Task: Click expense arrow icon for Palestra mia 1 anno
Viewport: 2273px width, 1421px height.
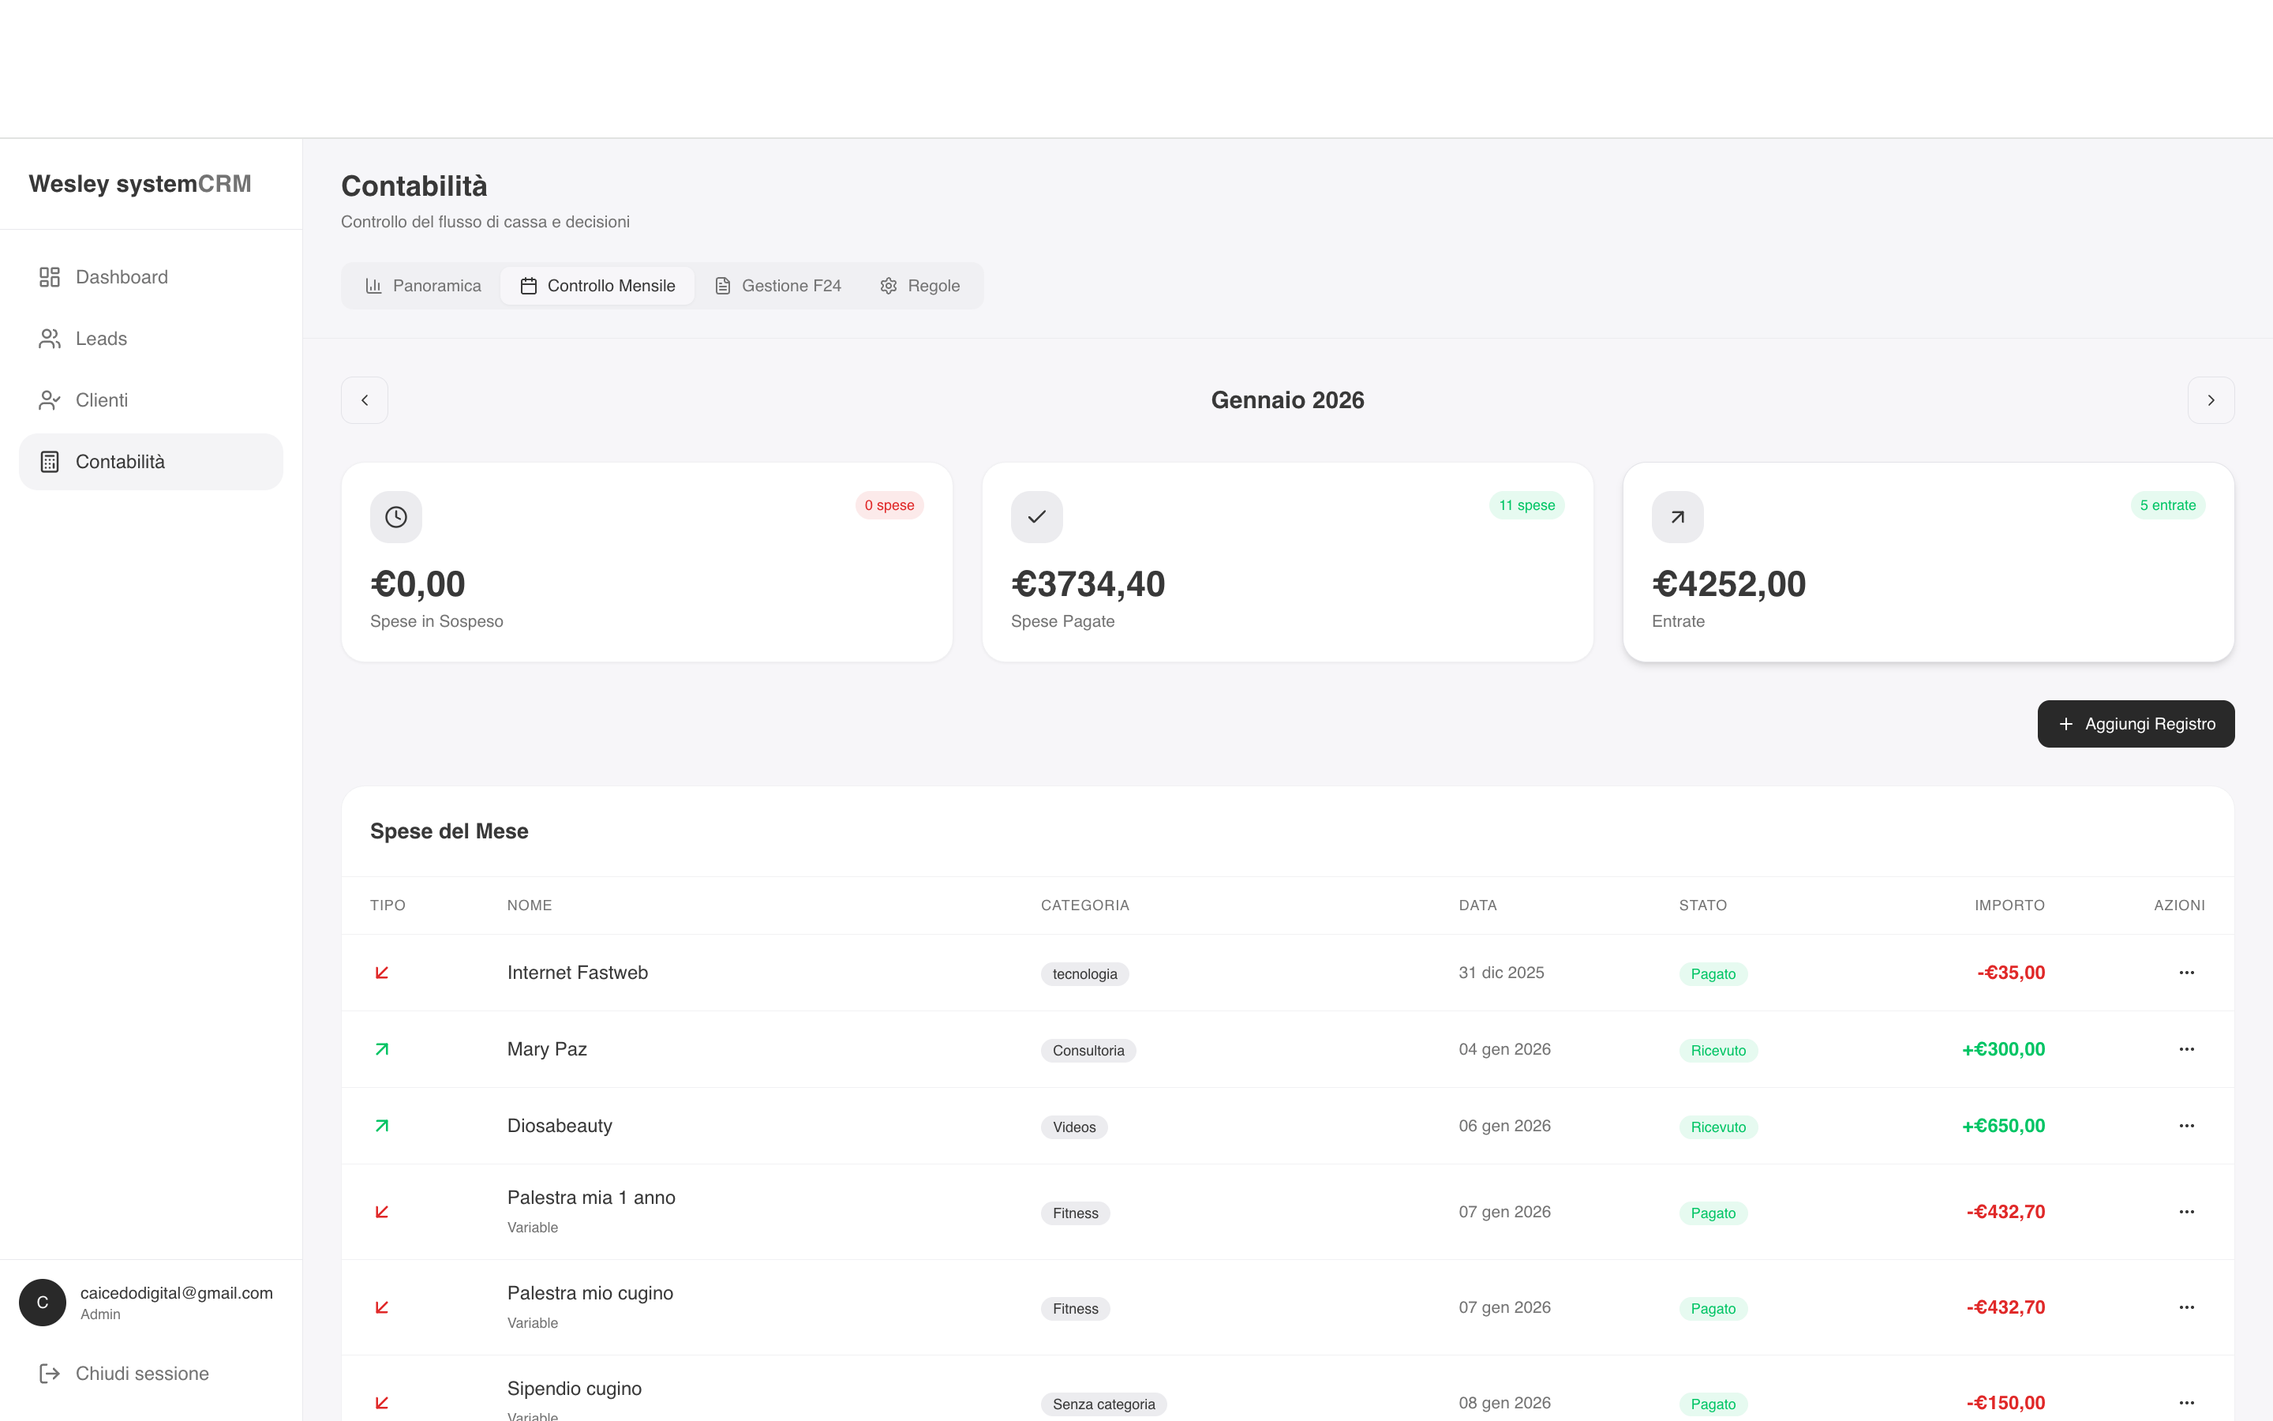Action: point(381,1212)
